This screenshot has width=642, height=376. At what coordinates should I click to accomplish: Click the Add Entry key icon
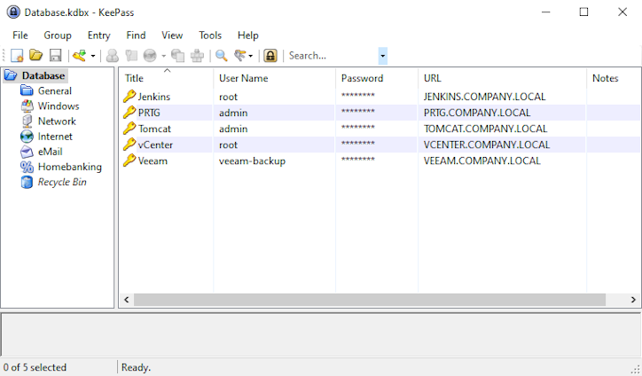click(x=80, y=55)
